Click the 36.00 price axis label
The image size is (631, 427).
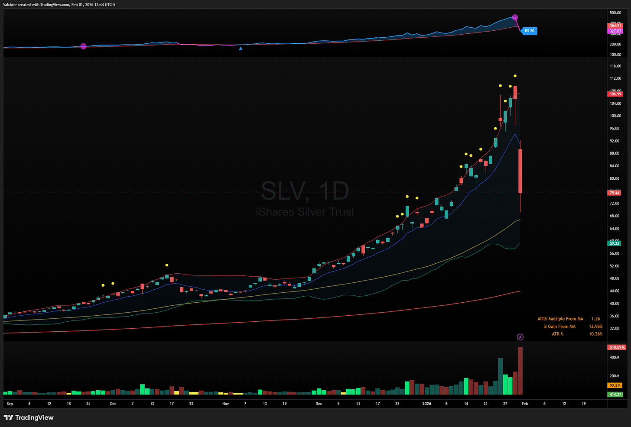(x=615, y=316)
